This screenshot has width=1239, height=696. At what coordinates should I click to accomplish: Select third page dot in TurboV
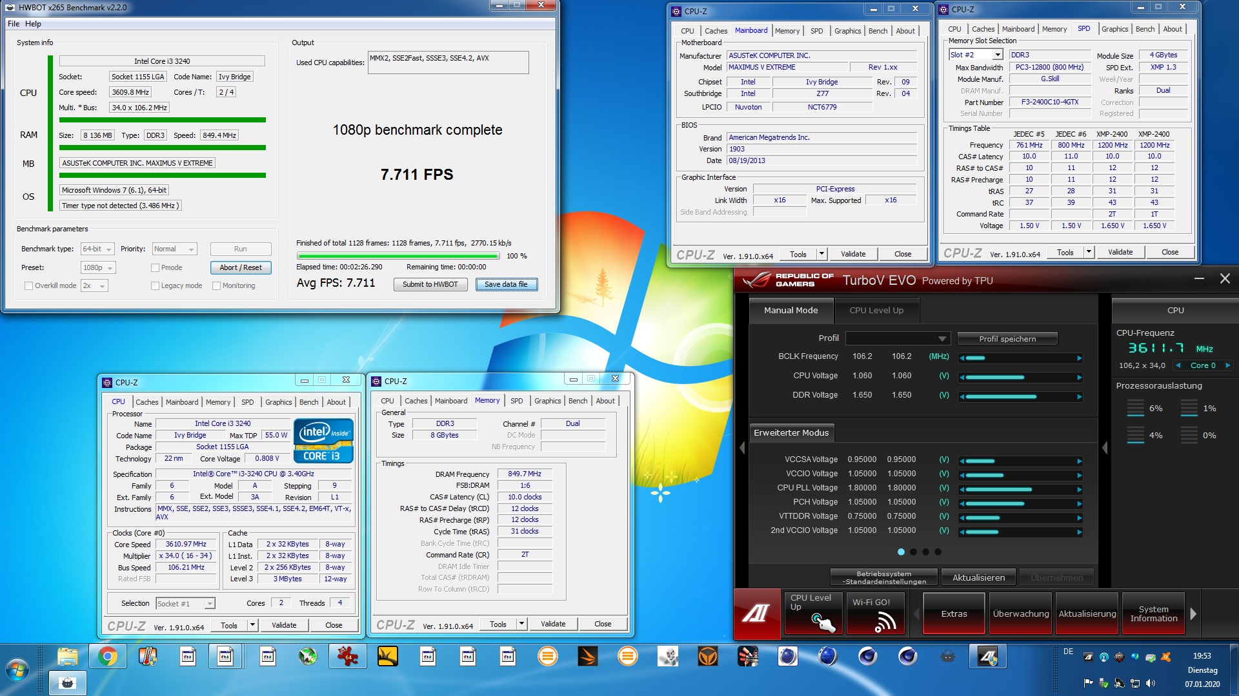coord(925,552)
